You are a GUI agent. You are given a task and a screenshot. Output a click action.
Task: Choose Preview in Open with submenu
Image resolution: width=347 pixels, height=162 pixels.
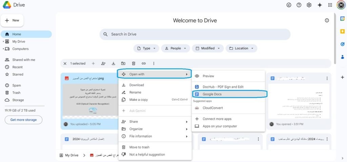(228, 76)
